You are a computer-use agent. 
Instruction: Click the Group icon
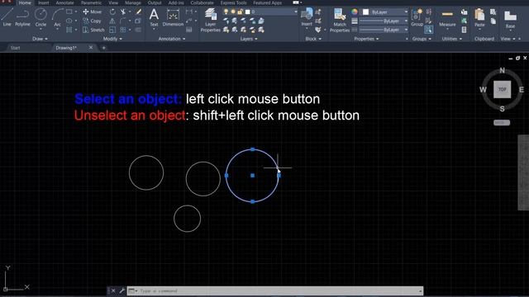(x=417, y=17)
